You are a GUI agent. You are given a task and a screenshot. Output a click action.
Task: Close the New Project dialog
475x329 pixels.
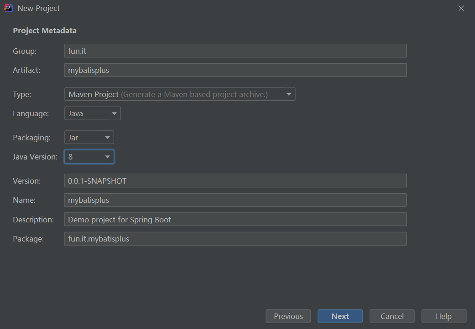(461, 8)
